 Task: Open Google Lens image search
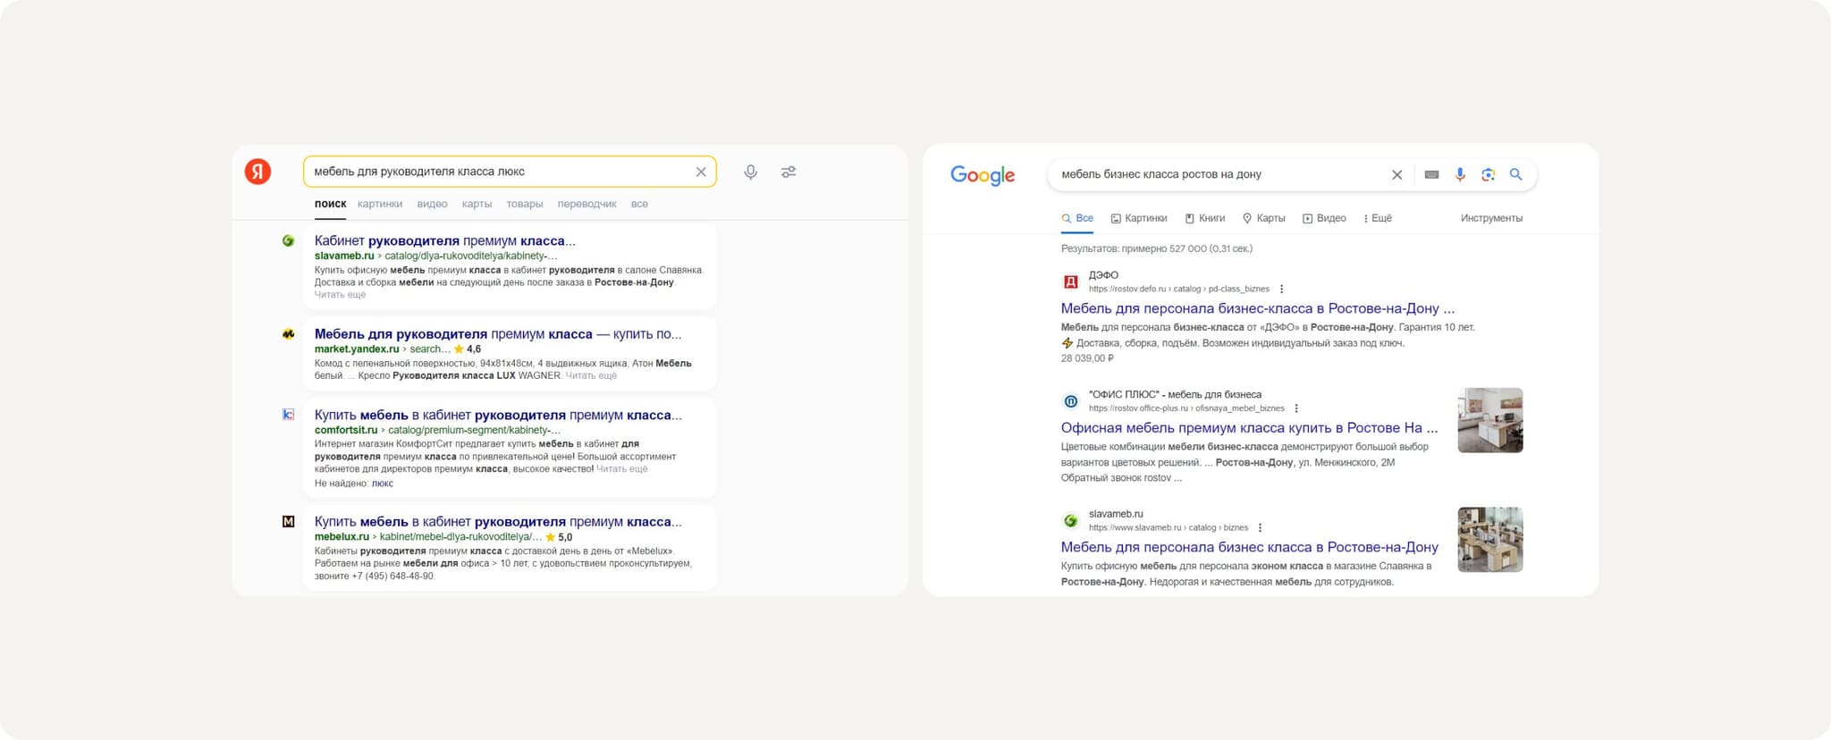tap(1488, 175)
